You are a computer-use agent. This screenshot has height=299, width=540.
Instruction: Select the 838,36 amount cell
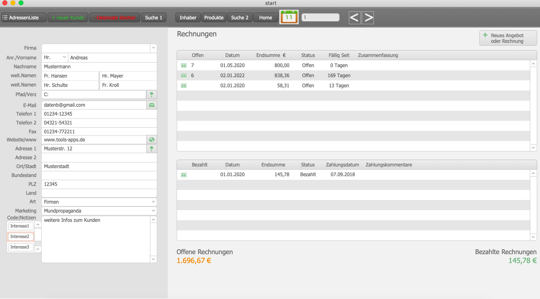pos(281,76)
